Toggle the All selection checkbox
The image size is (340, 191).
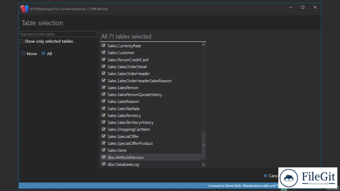point(43,53)
